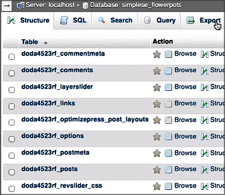Favorite the doda4523rf_layerslider table star

click(x=157, y=87)
